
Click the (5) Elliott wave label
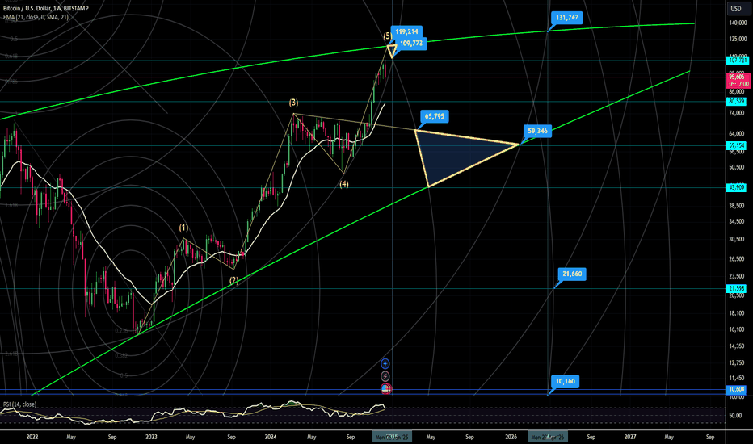(388, 36)
